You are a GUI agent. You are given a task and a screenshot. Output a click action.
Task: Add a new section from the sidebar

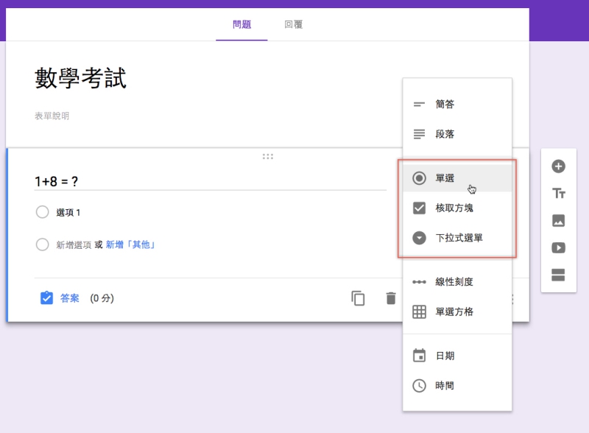point(558,275)
